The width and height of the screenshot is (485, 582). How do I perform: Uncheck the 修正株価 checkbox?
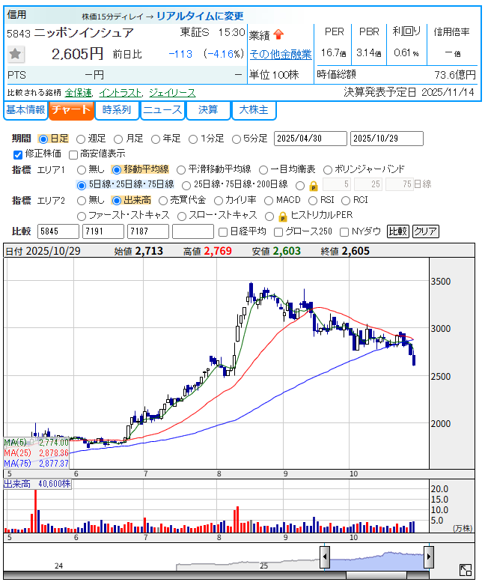19,154
